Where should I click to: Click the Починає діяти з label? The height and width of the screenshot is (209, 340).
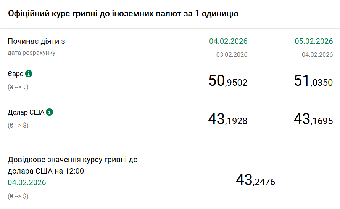(x=34, y=41)
